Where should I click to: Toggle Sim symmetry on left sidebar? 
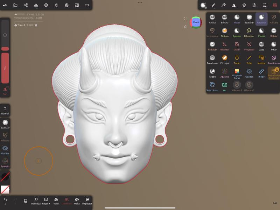[x=5, y=91]
